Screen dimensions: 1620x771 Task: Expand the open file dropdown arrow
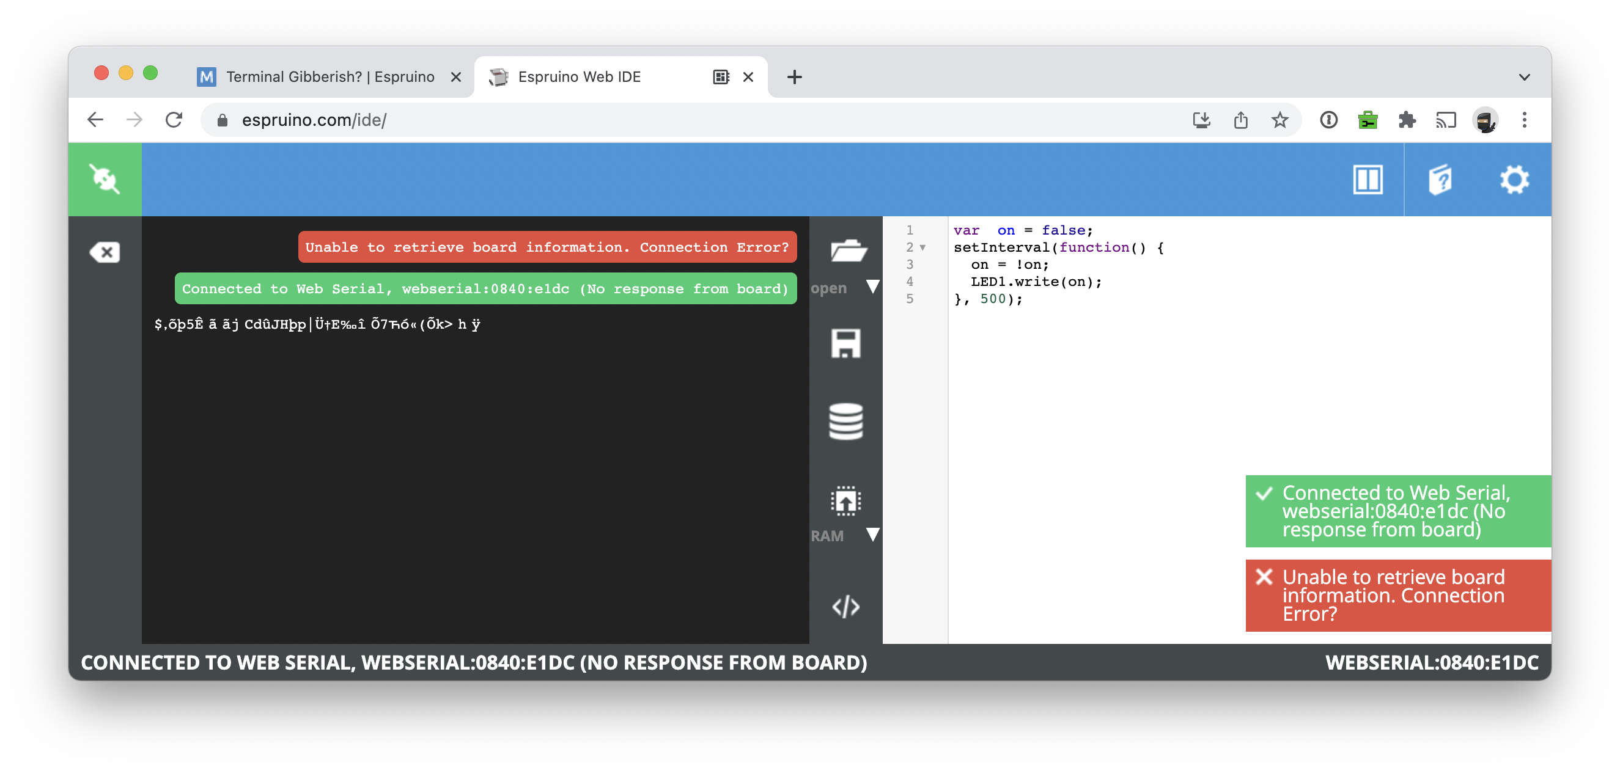[873, 287]
